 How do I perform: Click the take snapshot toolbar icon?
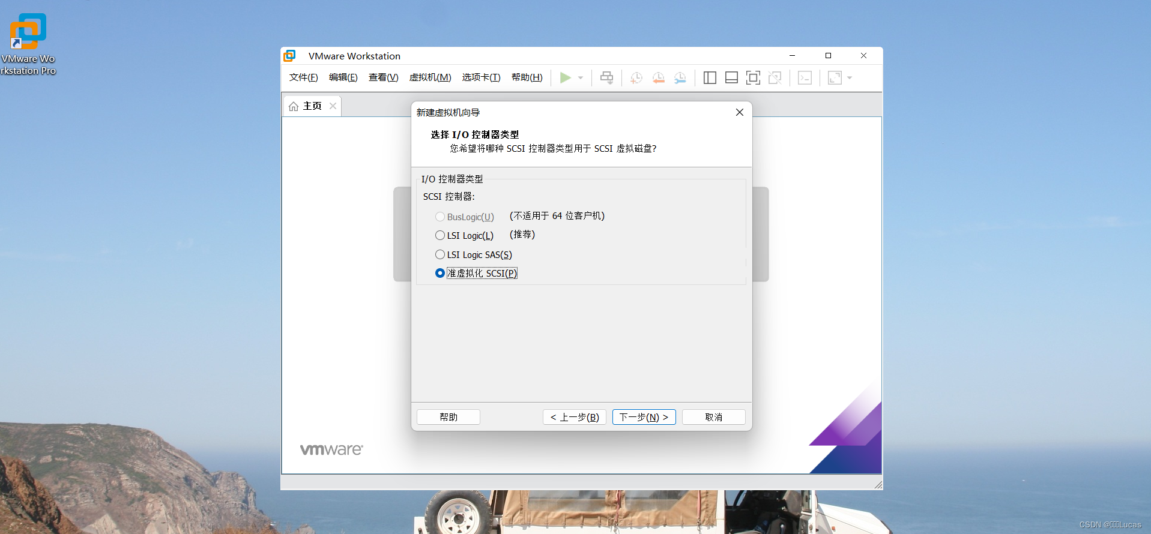click(636, 77)
